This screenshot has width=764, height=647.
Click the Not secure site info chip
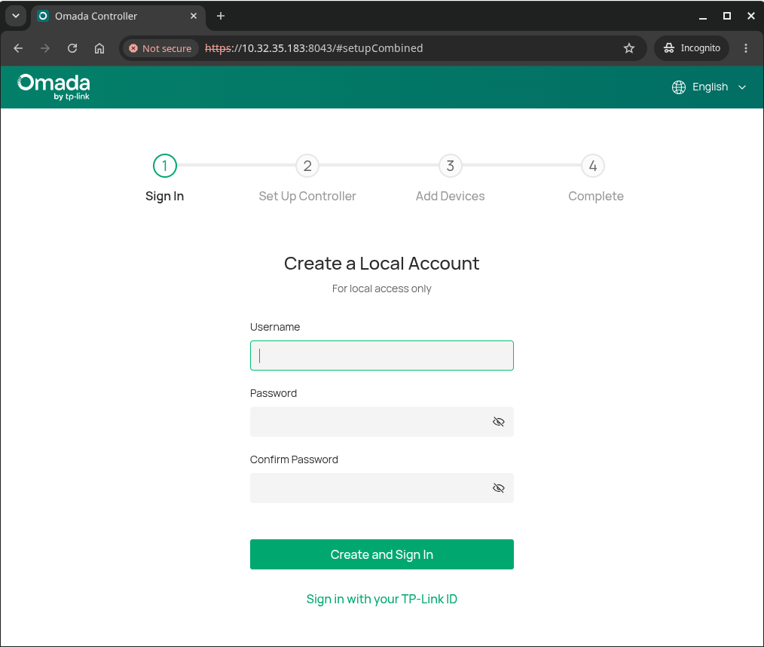[x=160, y=48]
